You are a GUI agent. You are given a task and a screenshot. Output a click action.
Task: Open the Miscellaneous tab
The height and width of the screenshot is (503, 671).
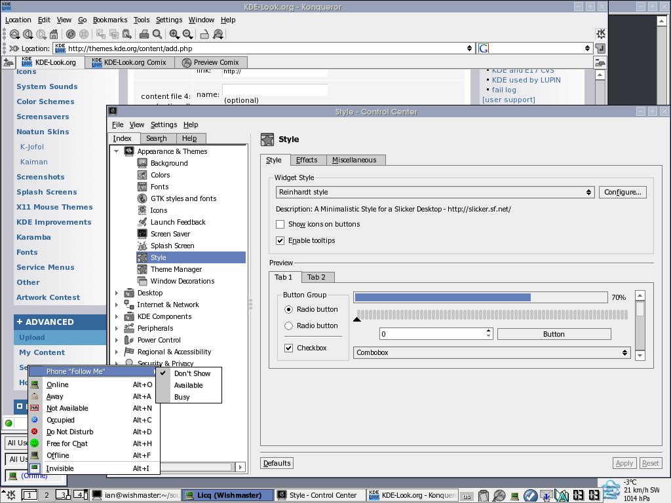(x=355, y=160)
